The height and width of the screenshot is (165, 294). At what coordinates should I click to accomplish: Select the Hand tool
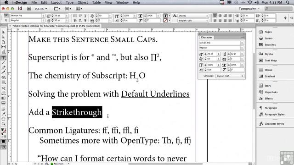(x=3, y=119)
